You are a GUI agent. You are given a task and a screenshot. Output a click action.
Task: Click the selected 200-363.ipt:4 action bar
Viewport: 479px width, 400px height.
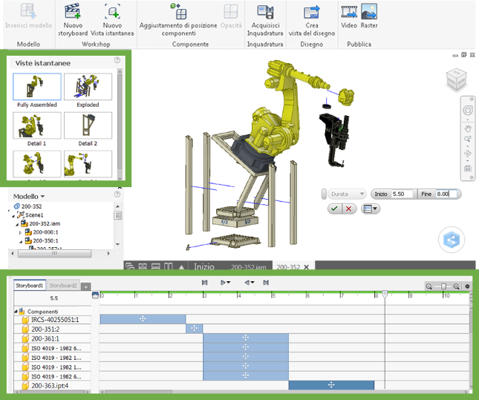[331, 385]
